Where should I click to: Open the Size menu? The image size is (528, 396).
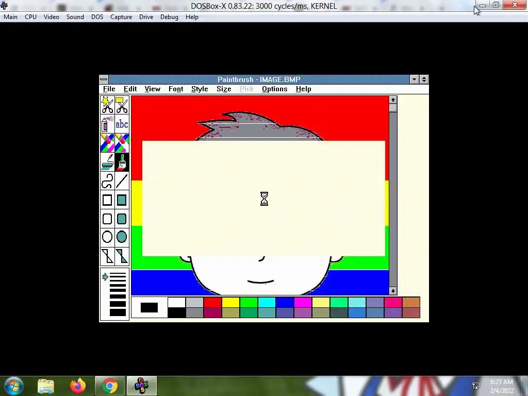pos(224,89)
